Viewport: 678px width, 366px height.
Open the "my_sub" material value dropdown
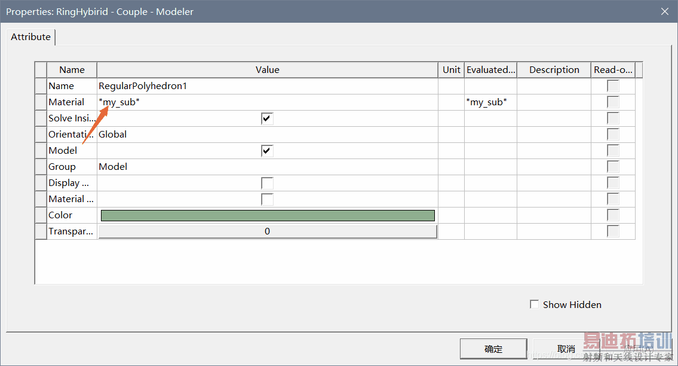(x=267, y=102)
